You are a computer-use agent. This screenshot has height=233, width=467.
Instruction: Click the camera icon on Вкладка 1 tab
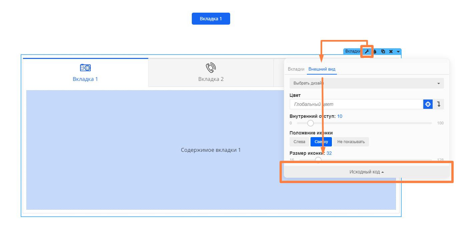85,68
